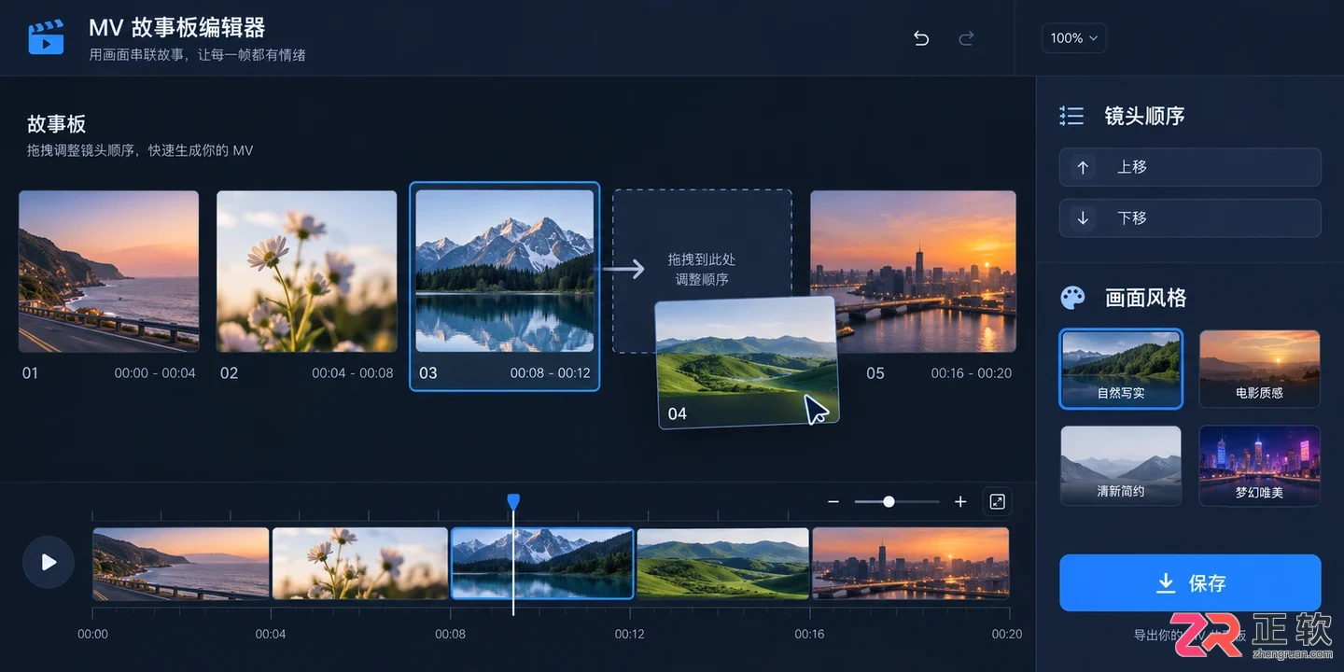The width and height of the screenshot is (1344, 672).
Task: Click the 镜头顺序 list icon
Action: pos(1071,116)
